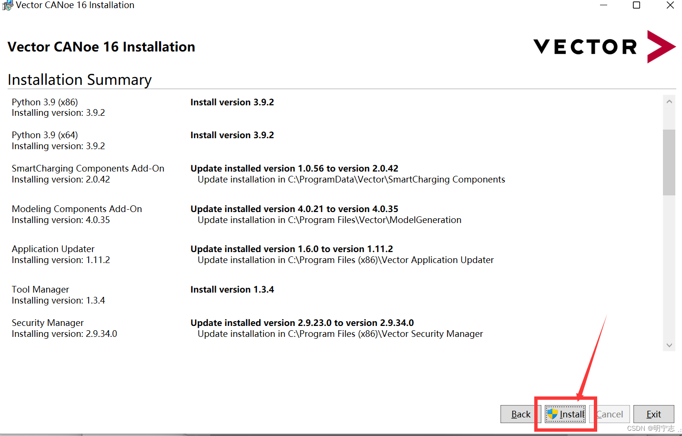Click 'Installing version: 4.0.35' text
Image resolution: width=682 pixels, height=436 pixels.
pyautogui.click(x=61, y=220)
